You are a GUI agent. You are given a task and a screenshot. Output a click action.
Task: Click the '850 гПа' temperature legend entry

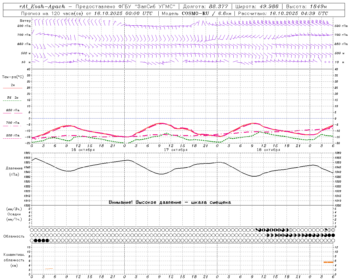pyautogui.click(x=13, y=110)
